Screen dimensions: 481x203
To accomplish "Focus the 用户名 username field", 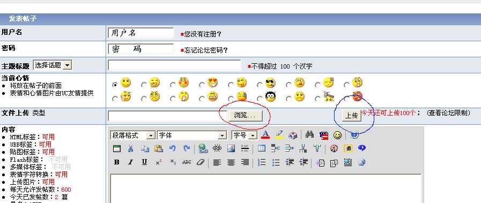I will (x=141, y=33).
